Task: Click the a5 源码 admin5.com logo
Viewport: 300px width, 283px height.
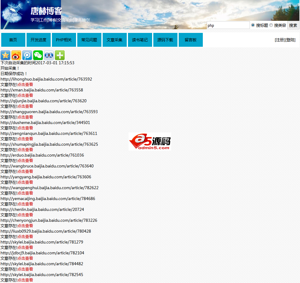Action: tap(150, 141)
